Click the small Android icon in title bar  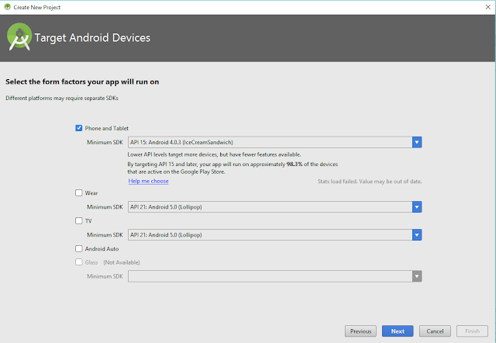click(7, 6)
